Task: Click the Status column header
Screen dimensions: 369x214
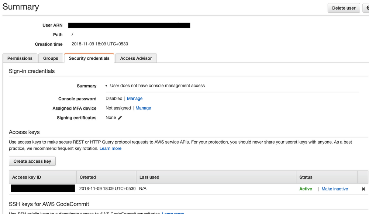Action: [306, 177]
